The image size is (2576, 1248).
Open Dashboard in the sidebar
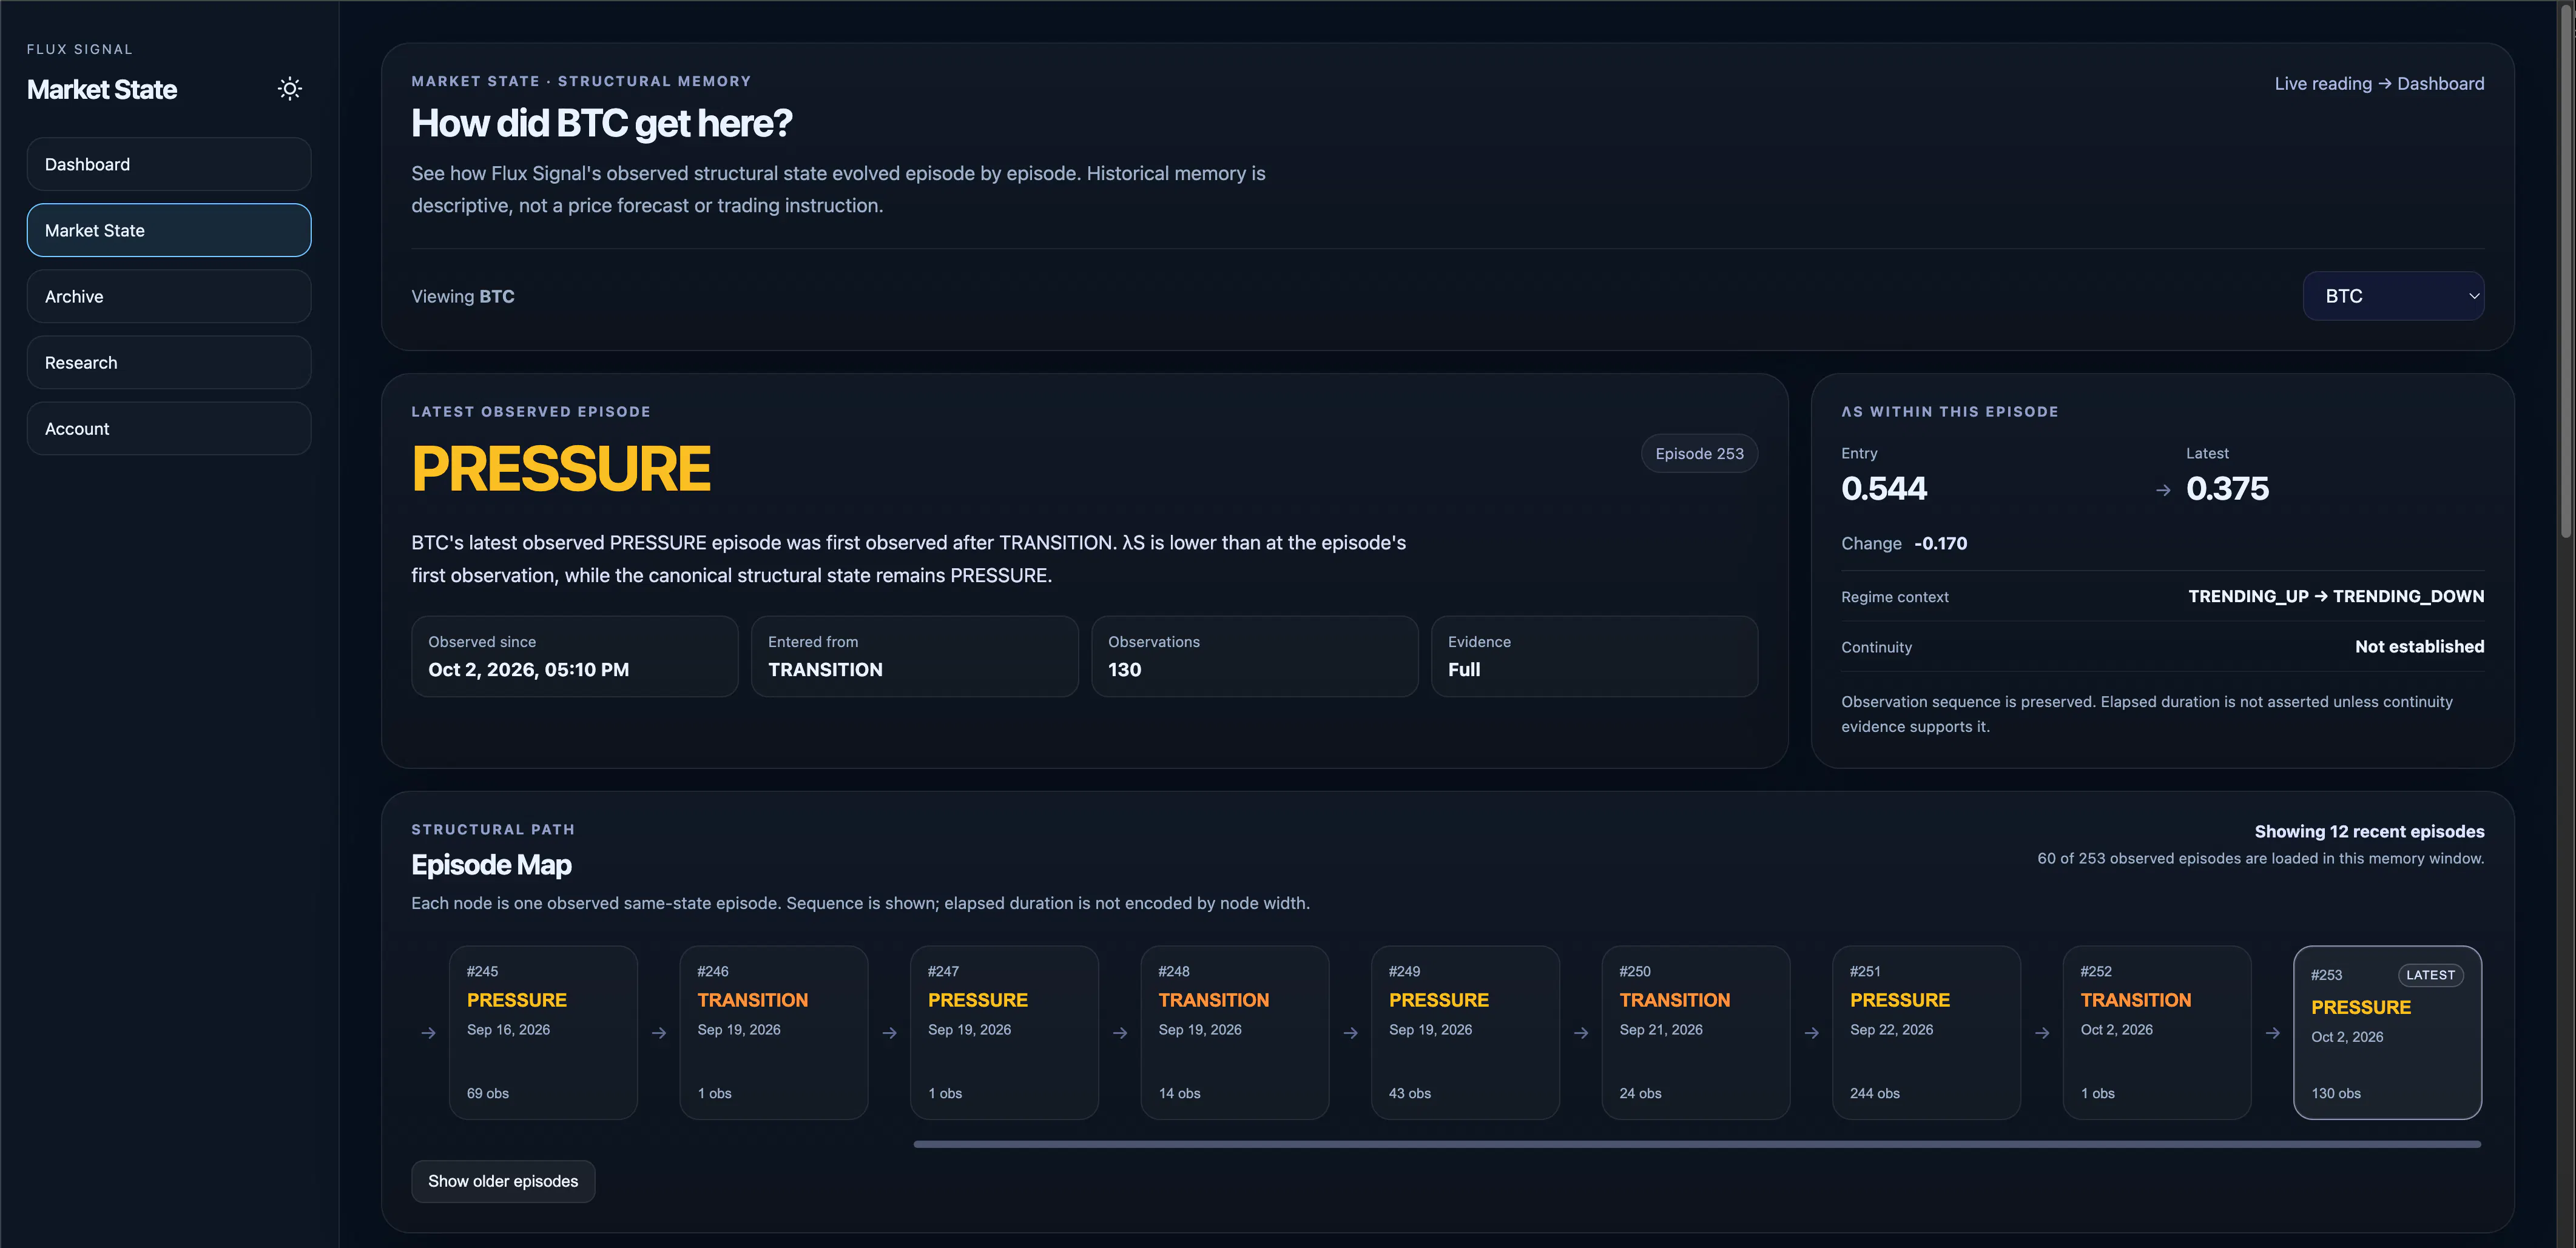coord(169,164)
